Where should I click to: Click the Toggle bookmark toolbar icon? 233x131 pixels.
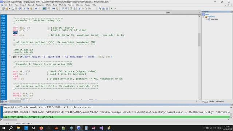79,9
